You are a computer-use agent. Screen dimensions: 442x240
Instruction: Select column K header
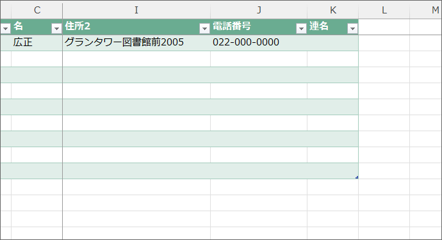[x=333, y=10]
